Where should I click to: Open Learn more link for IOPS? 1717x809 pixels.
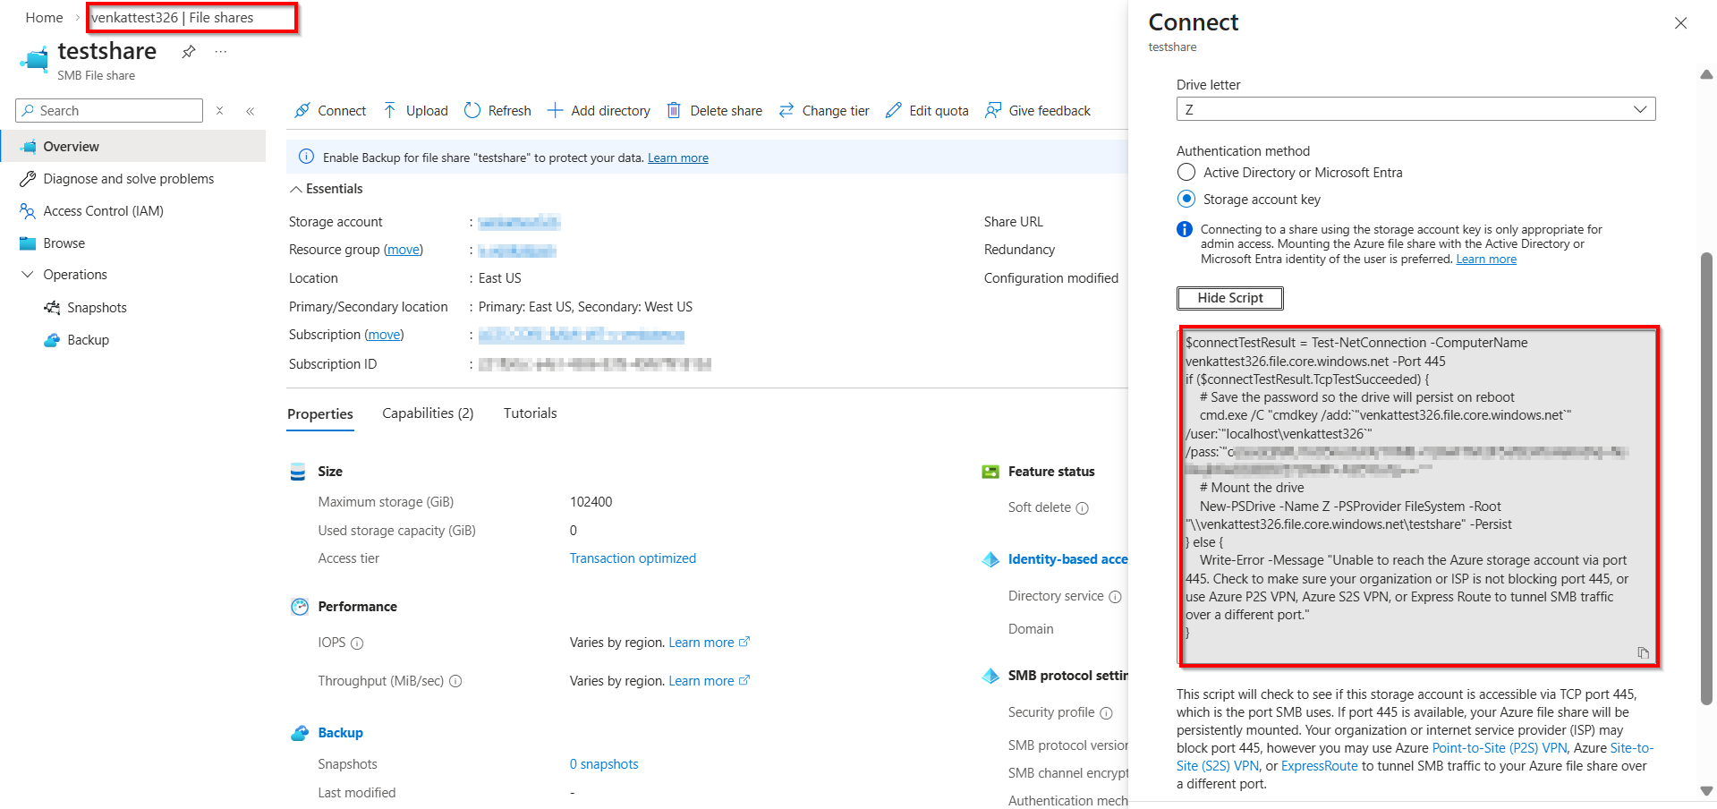coord(710,643)
